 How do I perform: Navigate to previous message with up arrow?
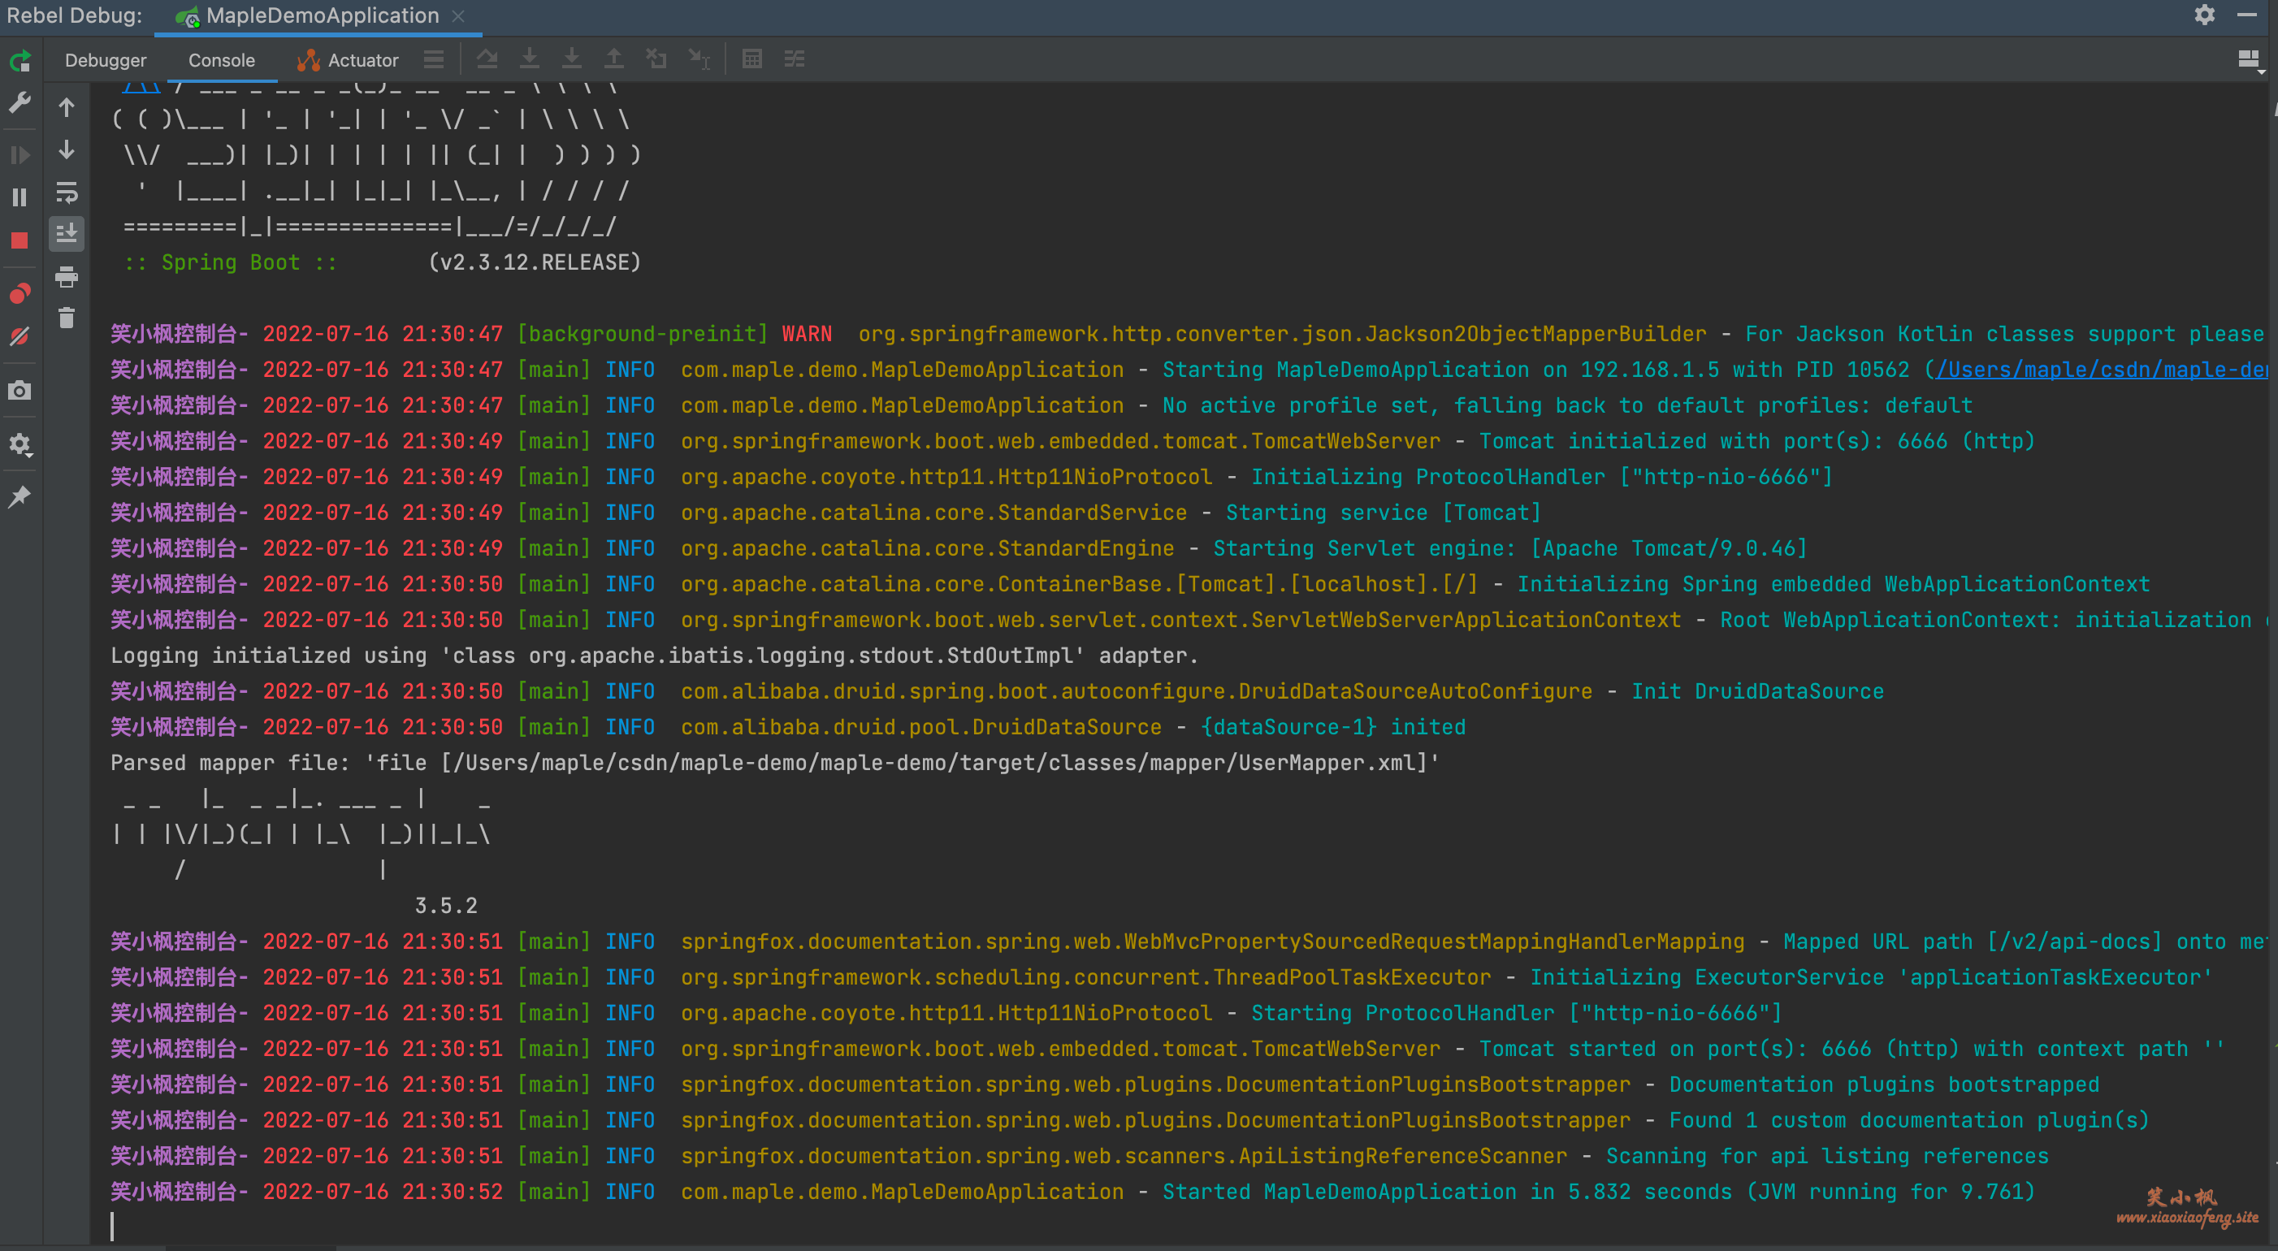(x=67, y=106)
